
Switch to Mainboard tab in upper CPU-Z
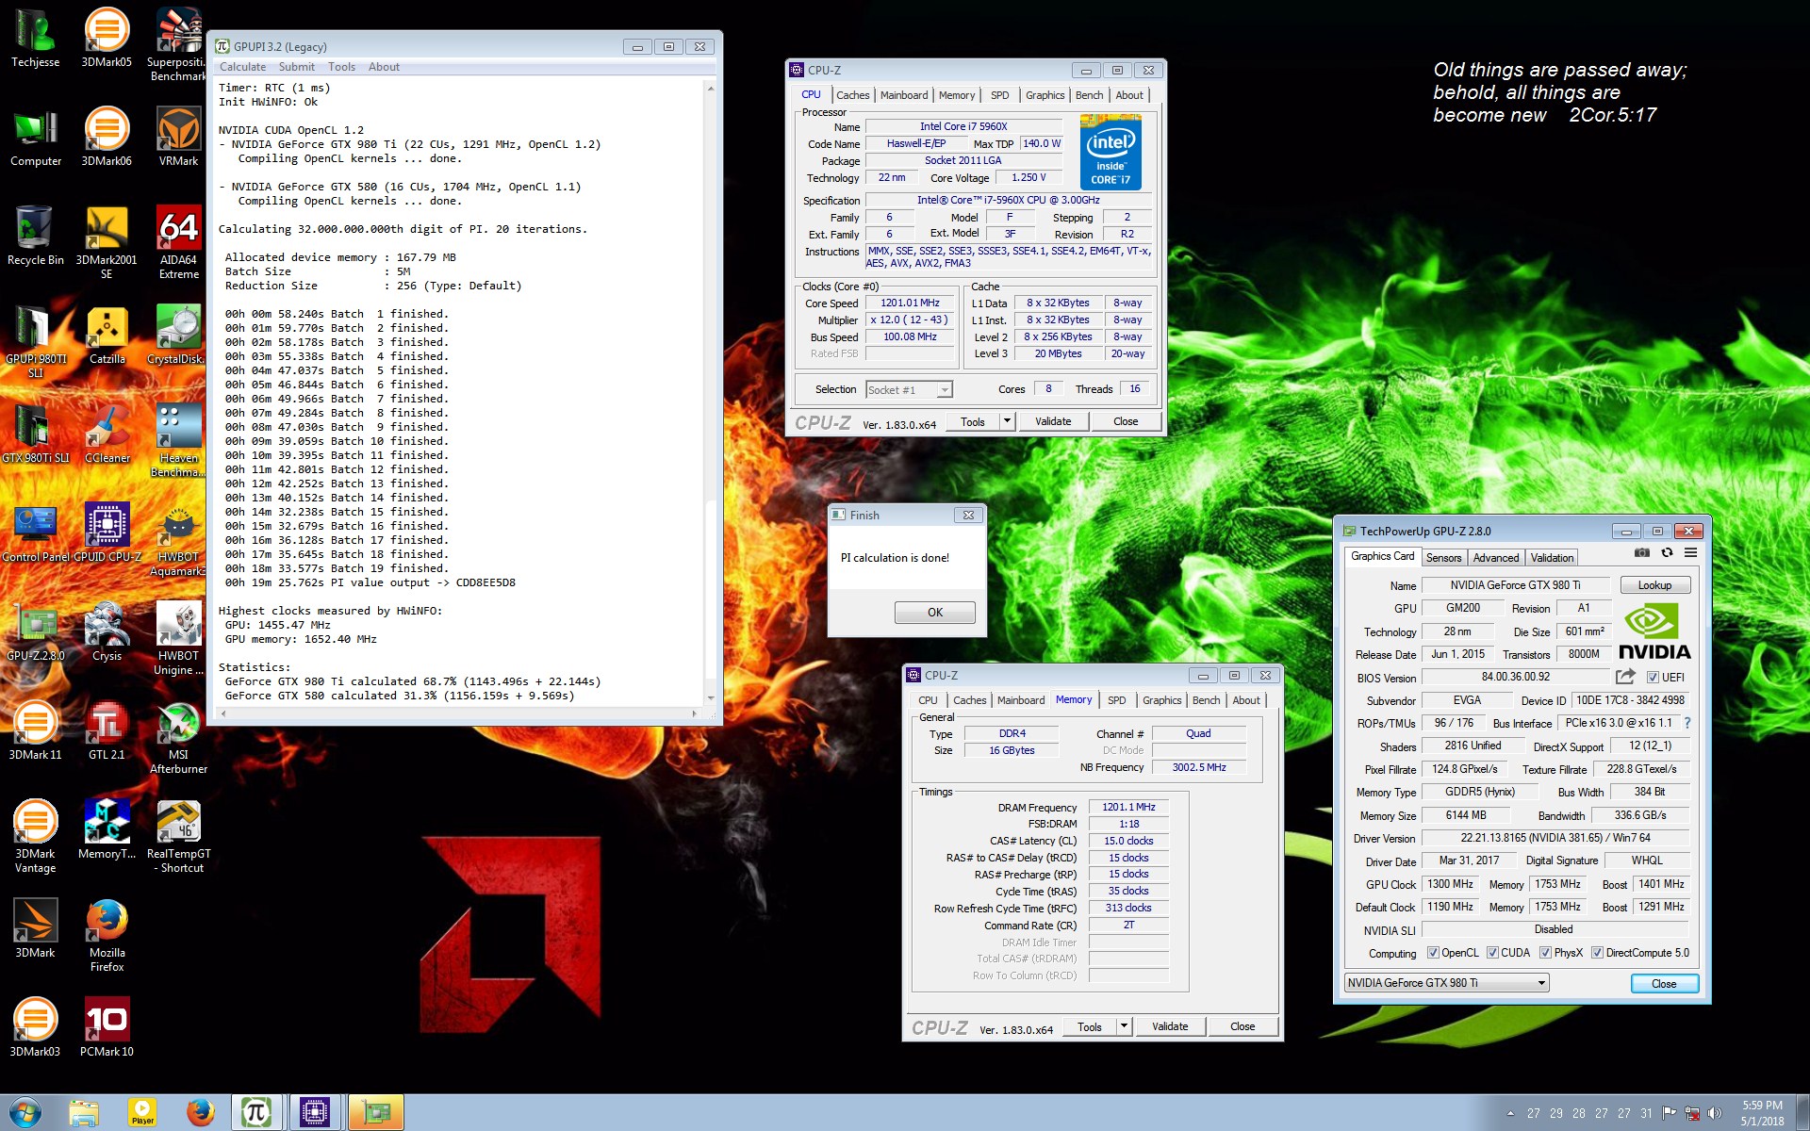(x=904, y=95)
